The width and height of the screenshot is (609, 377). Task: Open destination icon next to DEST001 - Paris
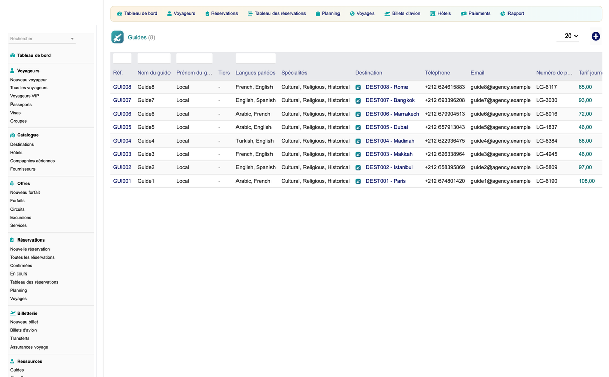(358, 181)
